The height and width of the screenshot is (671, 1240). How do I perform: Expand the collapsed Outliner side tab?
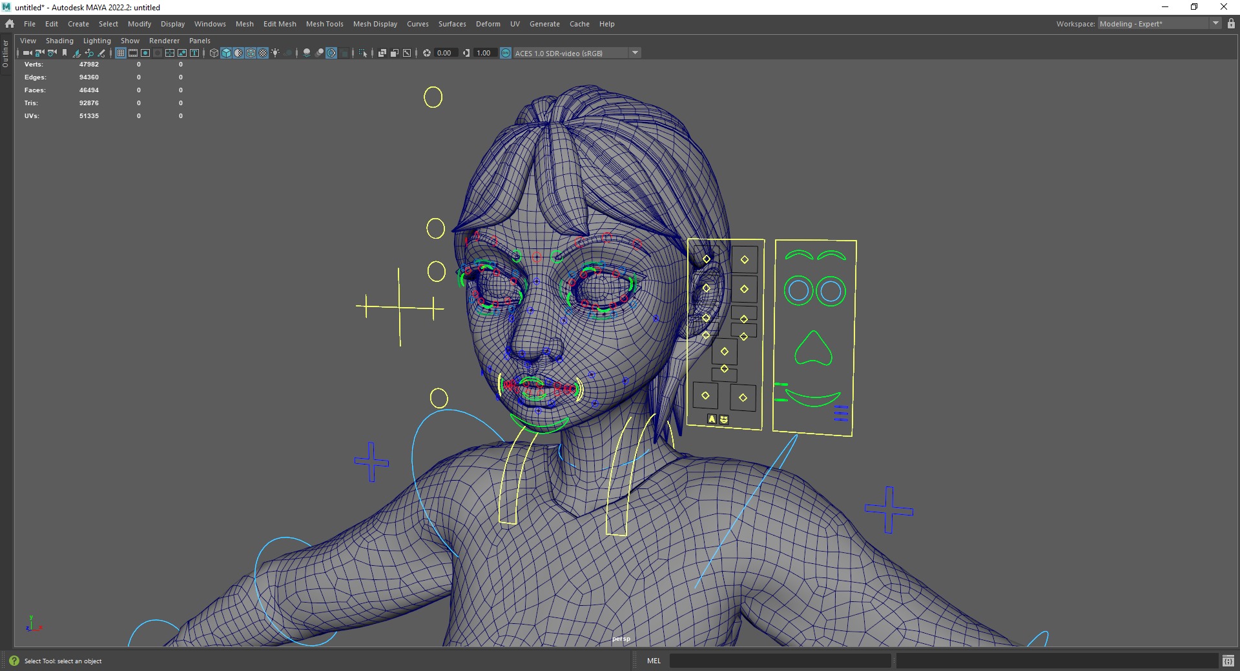(6, 54)
